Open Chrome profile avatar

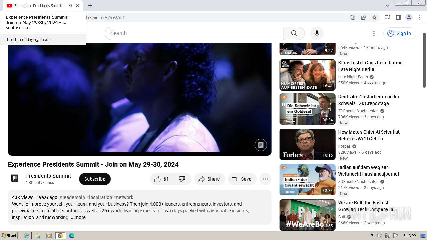[x=409, y=17]
